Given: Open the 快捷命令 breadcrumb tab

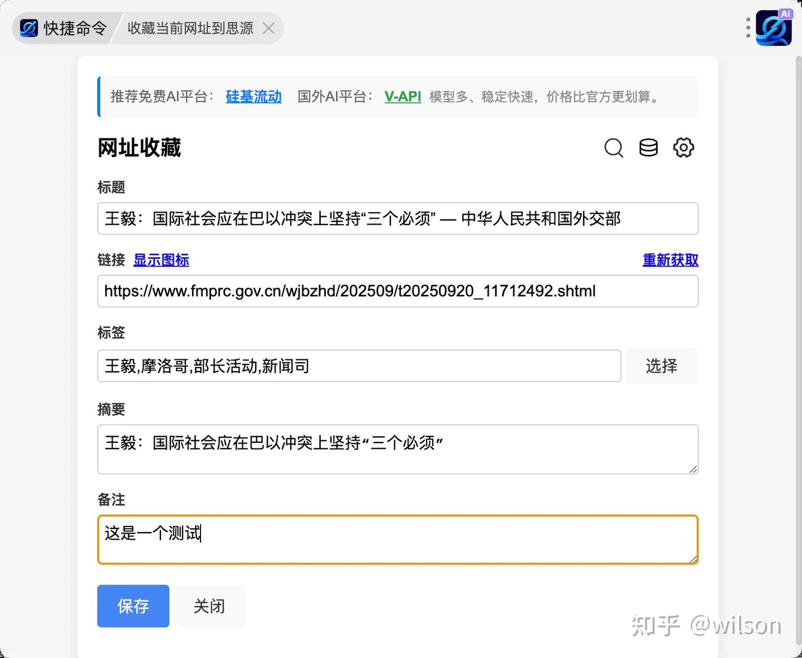Looking at the screenshot, I should [64, 28].
